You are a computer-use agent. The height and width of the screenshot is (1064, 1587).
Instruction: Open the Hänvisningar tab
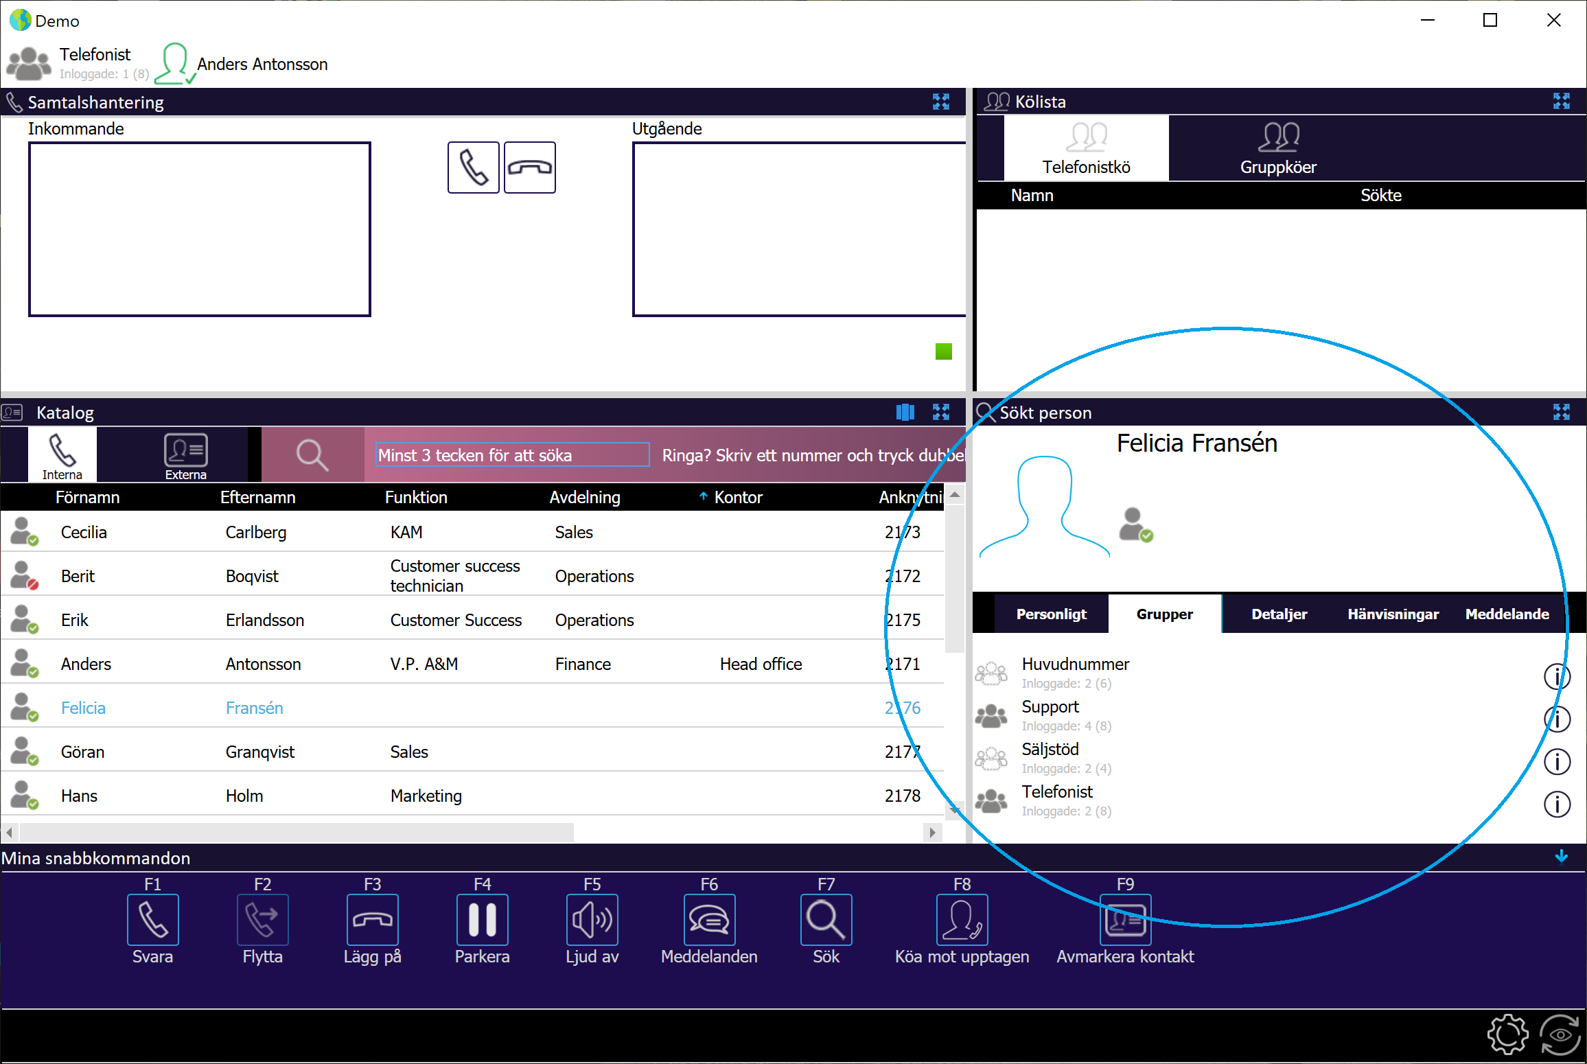(1393, 614)
